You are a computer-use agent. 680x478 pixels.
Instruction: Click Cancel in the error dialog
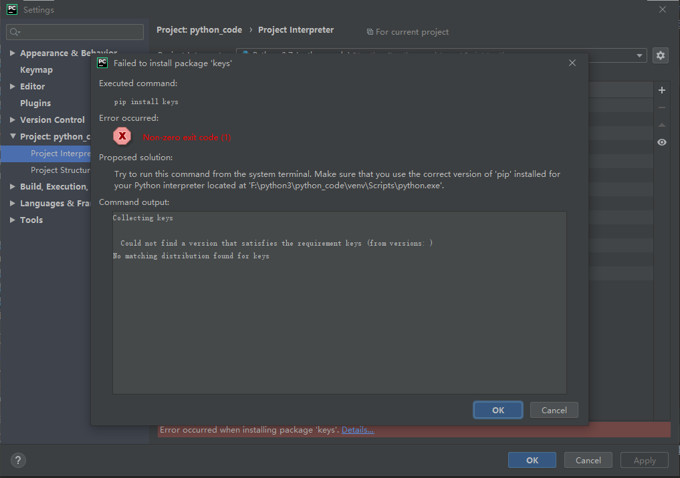(554, 410)
